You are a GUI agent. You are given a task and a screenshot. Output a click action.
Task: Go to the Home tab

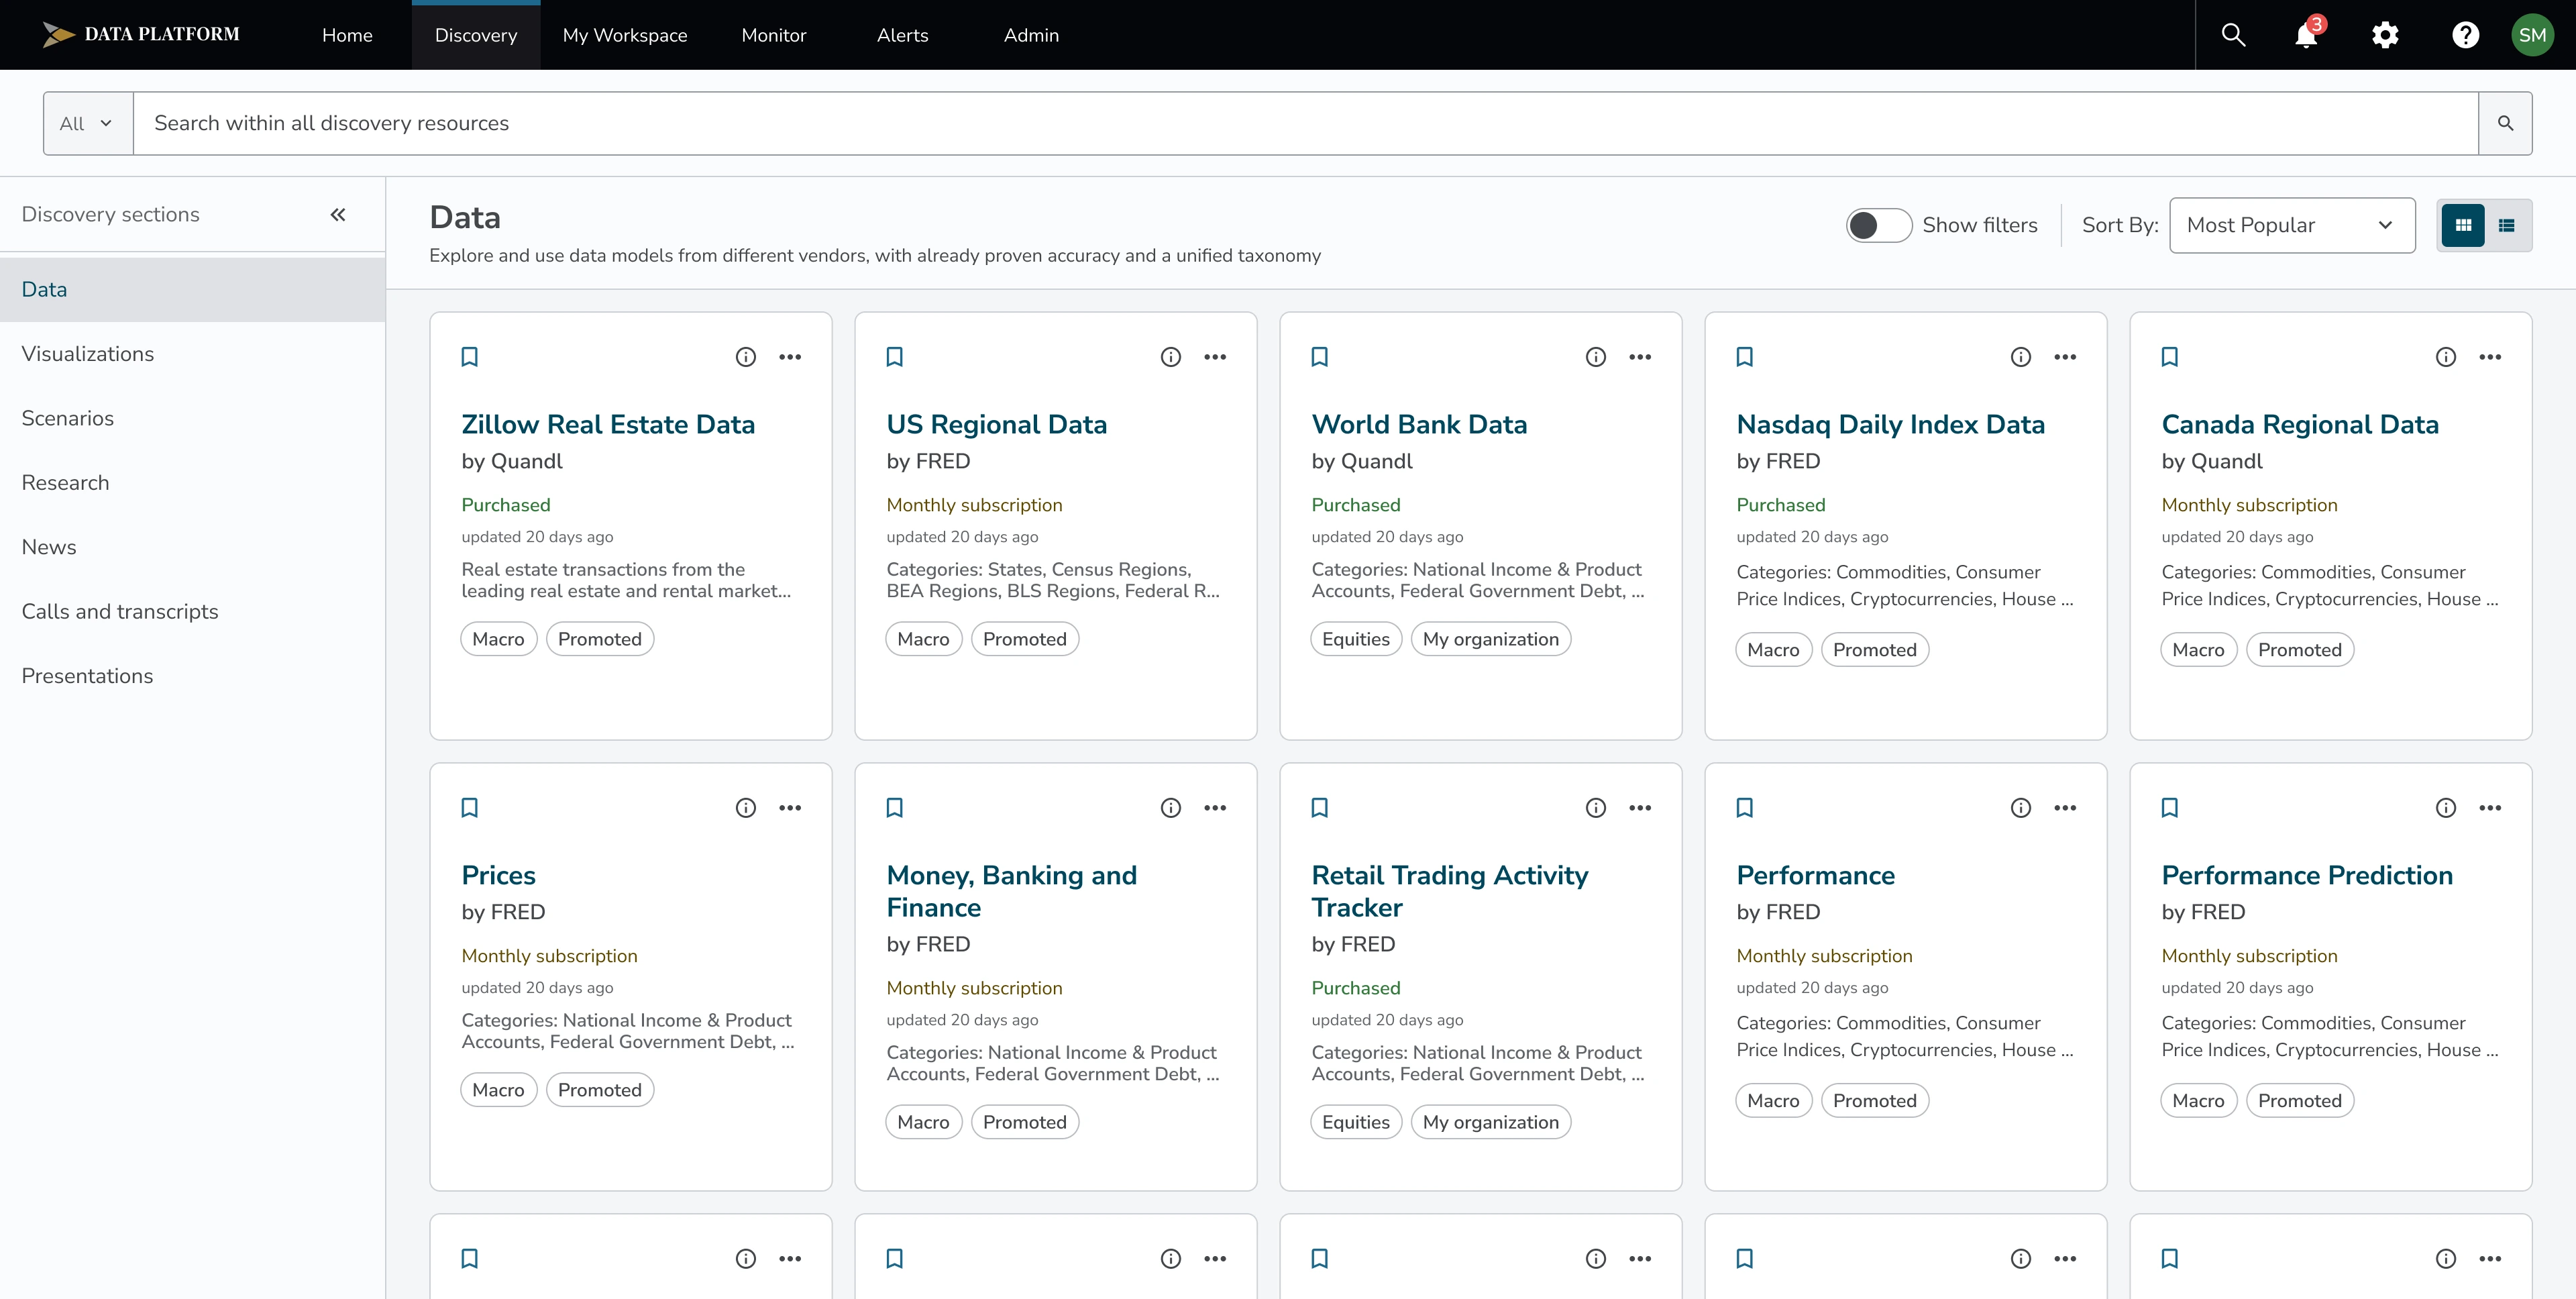pyautogui.click(x=347, y=36)
